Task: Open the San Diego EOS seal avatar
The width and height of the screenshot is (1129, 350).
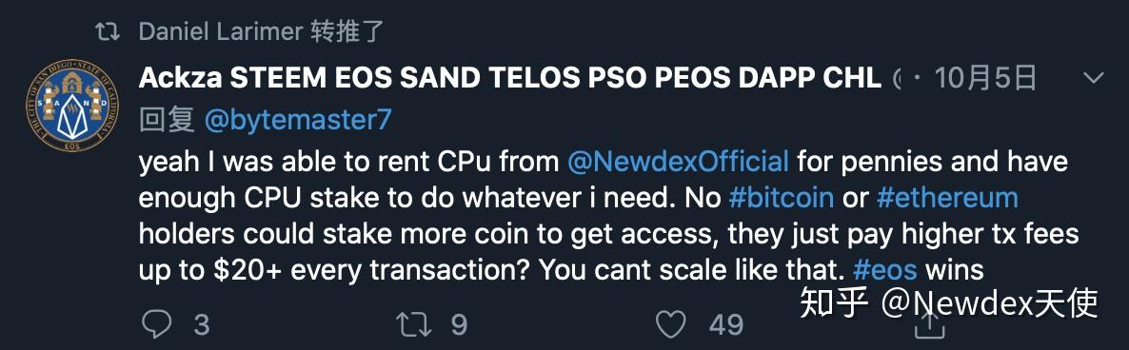Action: (x=72, y=105)
